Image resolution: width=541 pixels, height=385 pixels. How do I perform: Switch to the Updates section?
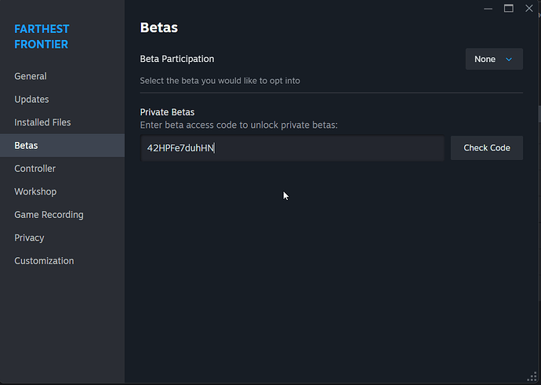tap(31, 100)
